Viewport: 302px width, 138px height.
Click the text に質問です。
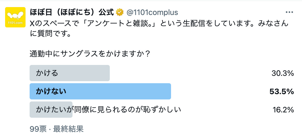point(50,34)
